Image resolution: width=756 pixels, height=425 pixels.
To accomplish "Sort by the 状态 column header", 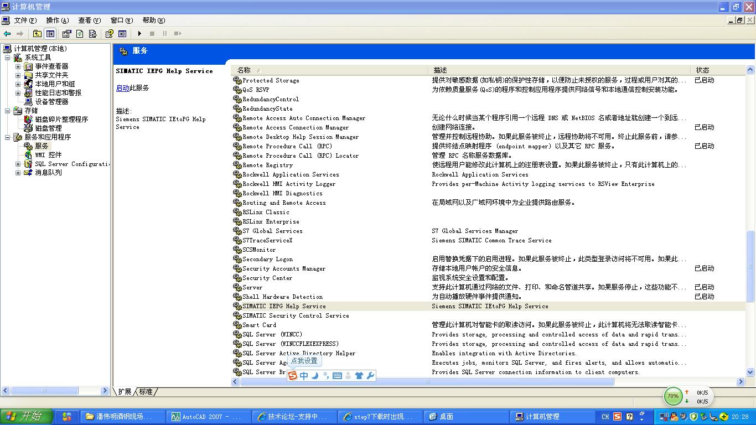I will pos(718,70).
